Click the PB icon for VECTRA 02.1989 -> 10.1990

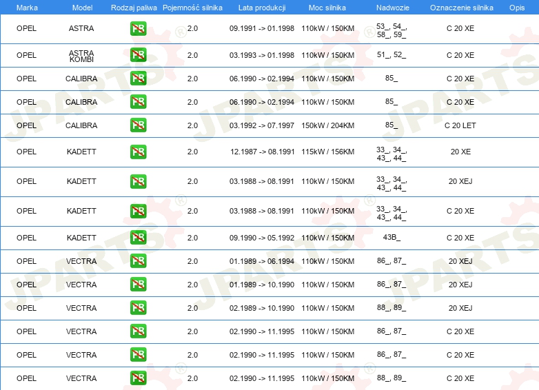138,308
